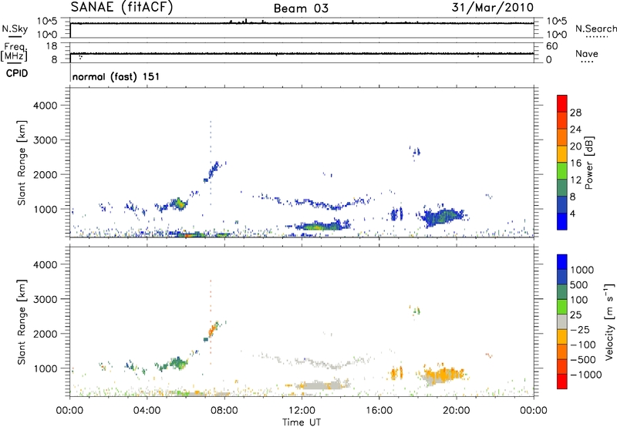Image resolution: width=617 pixels, height=427 pixels.
Task: Click the 'N.Sky' legend label
Action: point(15,29)
